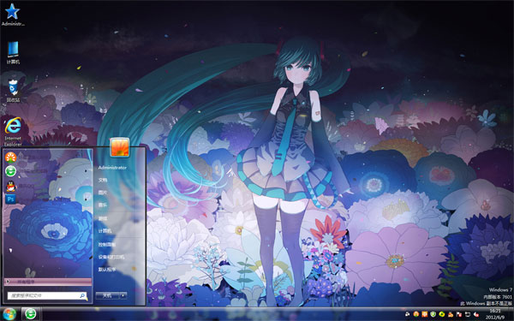Open 文档 in the Start menu
The height and width of the screenshot is (321, 514).
[103, 180]
